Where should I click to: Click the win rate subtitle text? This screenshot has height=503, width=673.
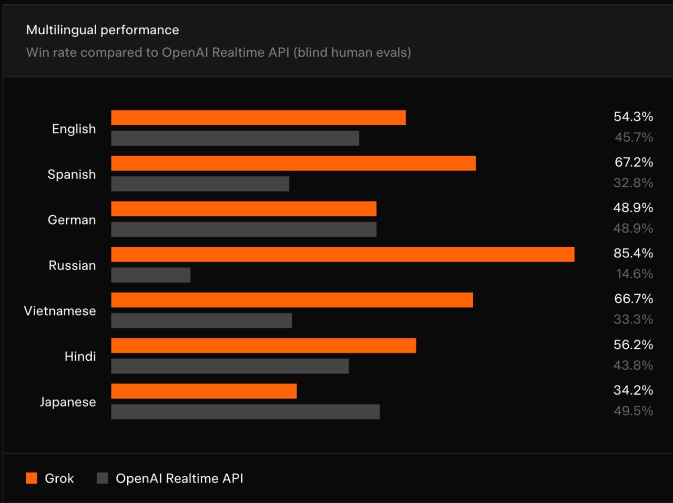(x=219, y=53)
